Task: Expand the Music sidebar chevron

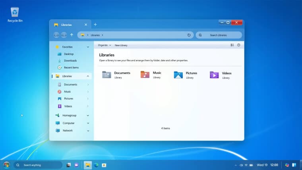Action: pyautogui.click(x=88, y=92)
